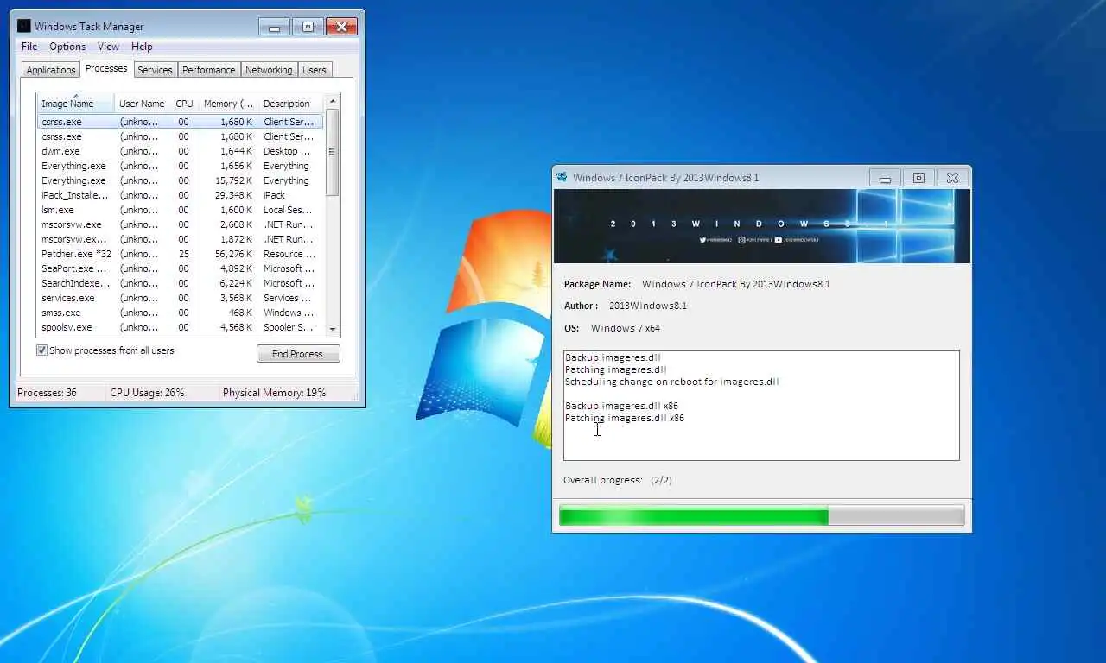Sort processes by Memory column header

228,104
